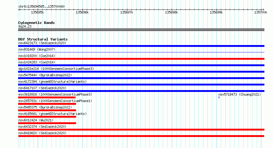Image resolution: width=273 pixels, height=148 pixels.
Task: Click the 8q24.23 band label
Action: tap(25, 26)
